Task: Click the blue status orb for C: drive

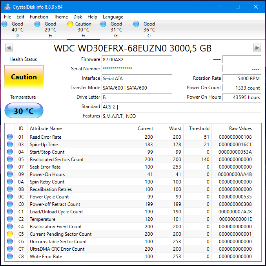Action: [136, 24]
